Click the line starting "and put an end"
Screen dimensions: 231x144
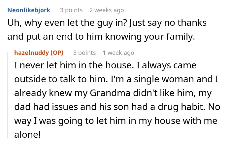(101, 37)
